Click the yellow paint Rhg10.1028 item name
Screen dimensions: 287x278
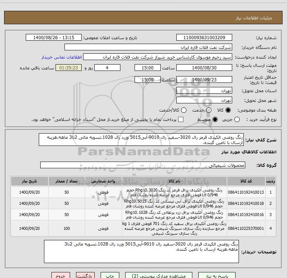click(x=174, y=215)
